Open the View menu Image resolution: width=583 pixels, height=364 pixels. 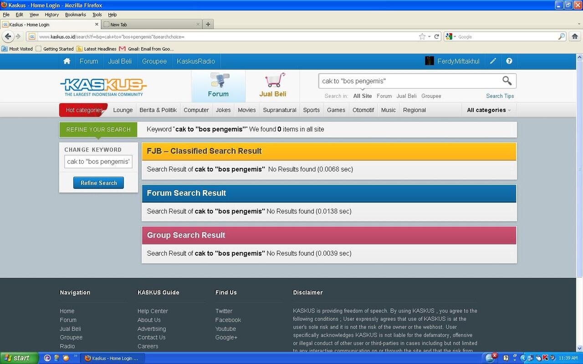point(34,15)
